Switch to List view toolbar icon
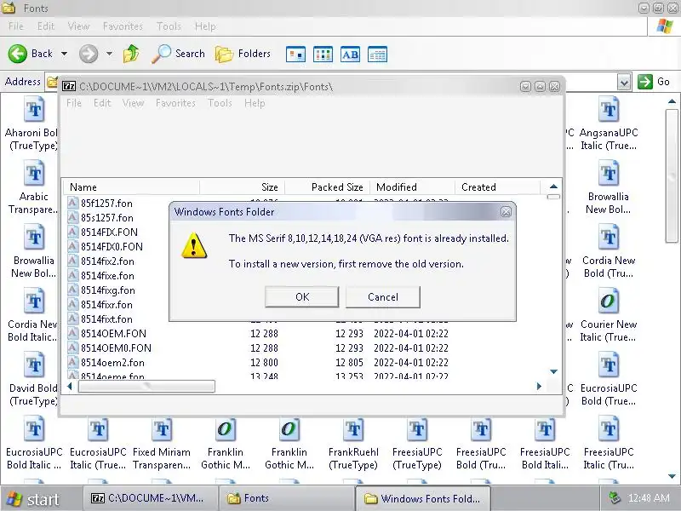 tap(323, 55)
